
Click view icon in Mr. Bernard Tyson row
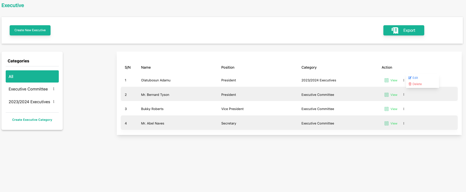tap(386, 95)
